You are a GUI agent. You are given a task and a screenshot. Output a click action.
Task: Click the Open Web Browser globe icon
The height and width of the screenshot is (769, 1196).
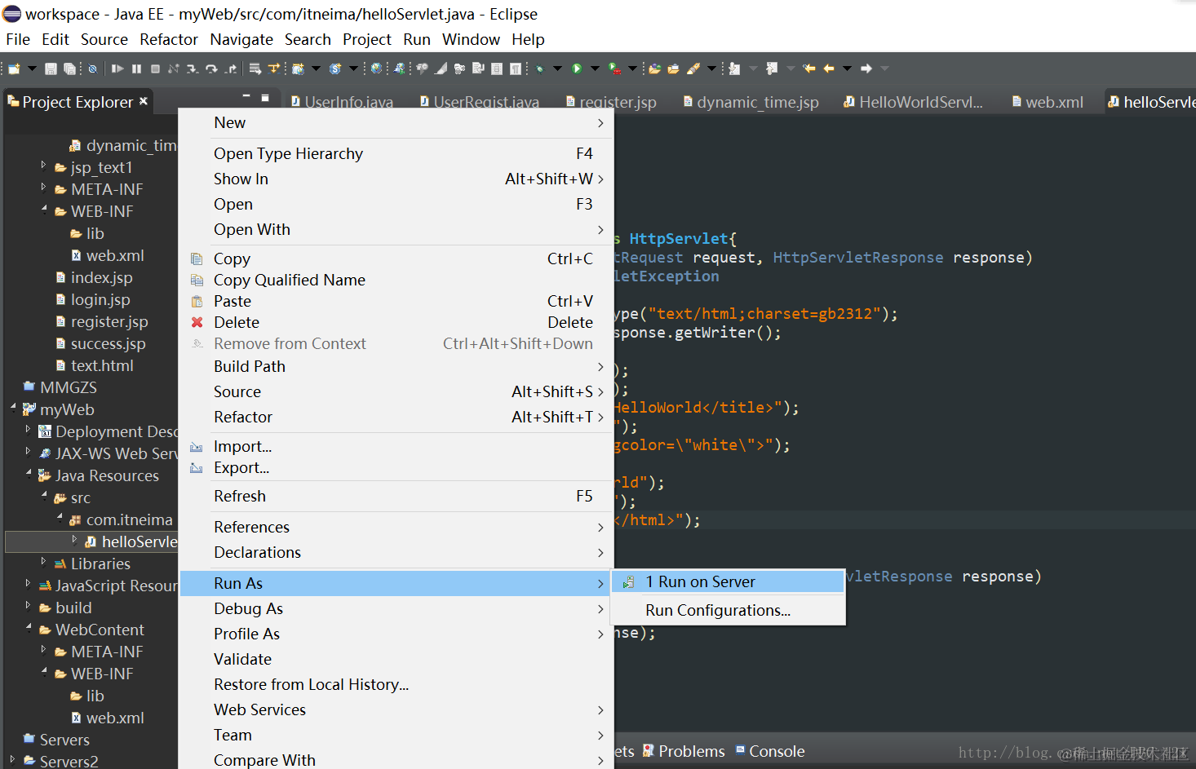[x=376, y=69]
